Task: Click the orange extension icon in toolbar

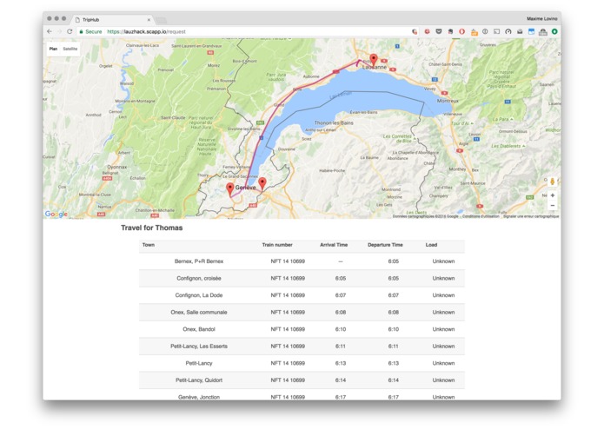Action: click(475, 32)
